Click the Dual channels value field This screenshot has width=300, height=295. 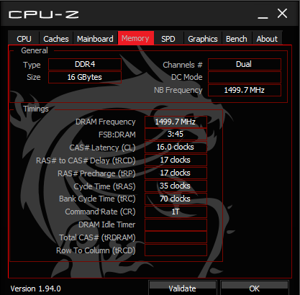click(x=245, y=64)
